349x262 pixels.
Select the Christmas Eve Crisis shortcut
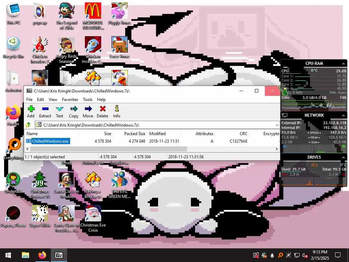click(93, 219)
